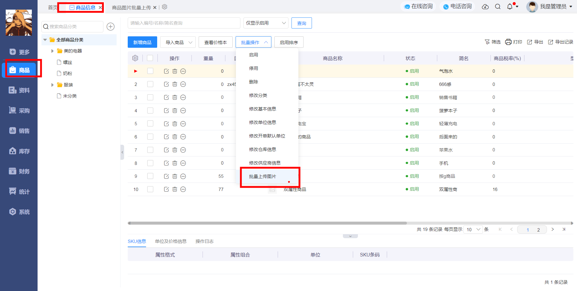
Task: Open more actions for row 4
Action: click(x=183, y=111)
